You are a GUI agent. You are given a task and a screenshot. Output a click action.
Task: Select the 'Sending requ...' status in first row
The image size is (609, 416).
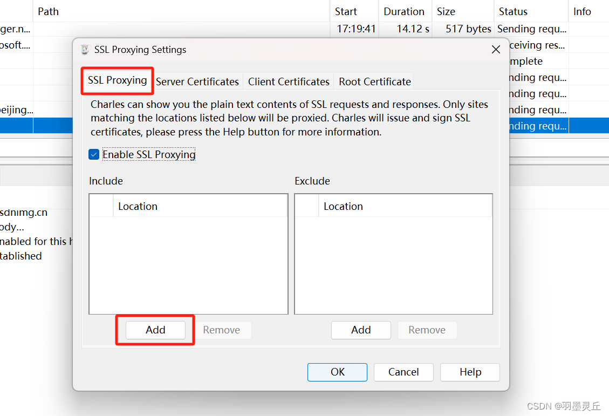(x=532, y=29)
